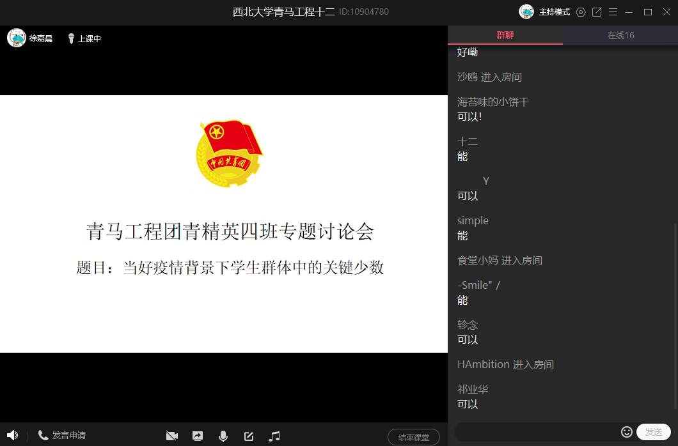Click username -Smile" / in chat
The width and height of the screenshot is (678, 446).
[x=478, y=285]
